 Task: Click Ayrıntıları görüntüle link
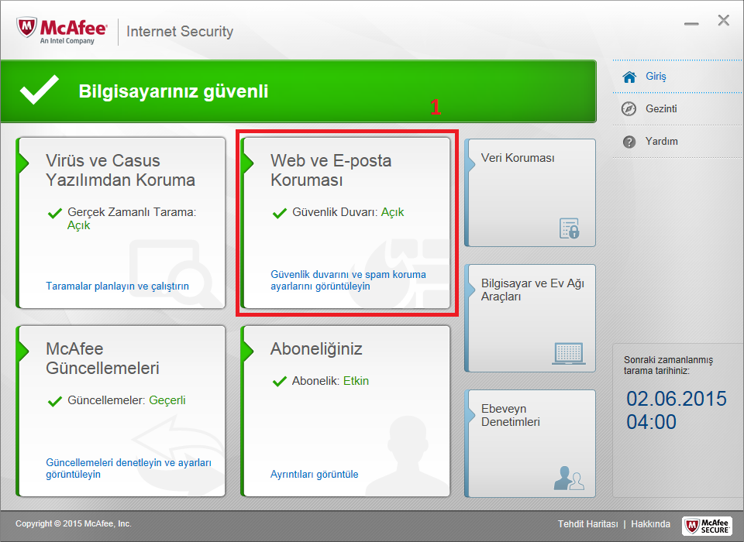pyautogui.click(x=314, y=474)
